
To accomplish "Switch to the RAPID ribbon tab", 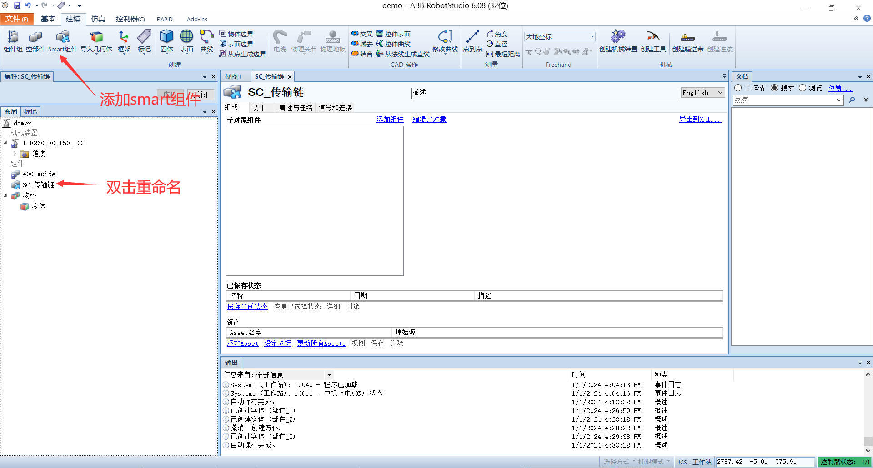I will point(165,19).
